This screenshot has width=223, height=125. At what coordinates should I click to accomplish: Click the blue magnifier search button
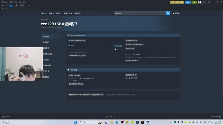point(168,13)
